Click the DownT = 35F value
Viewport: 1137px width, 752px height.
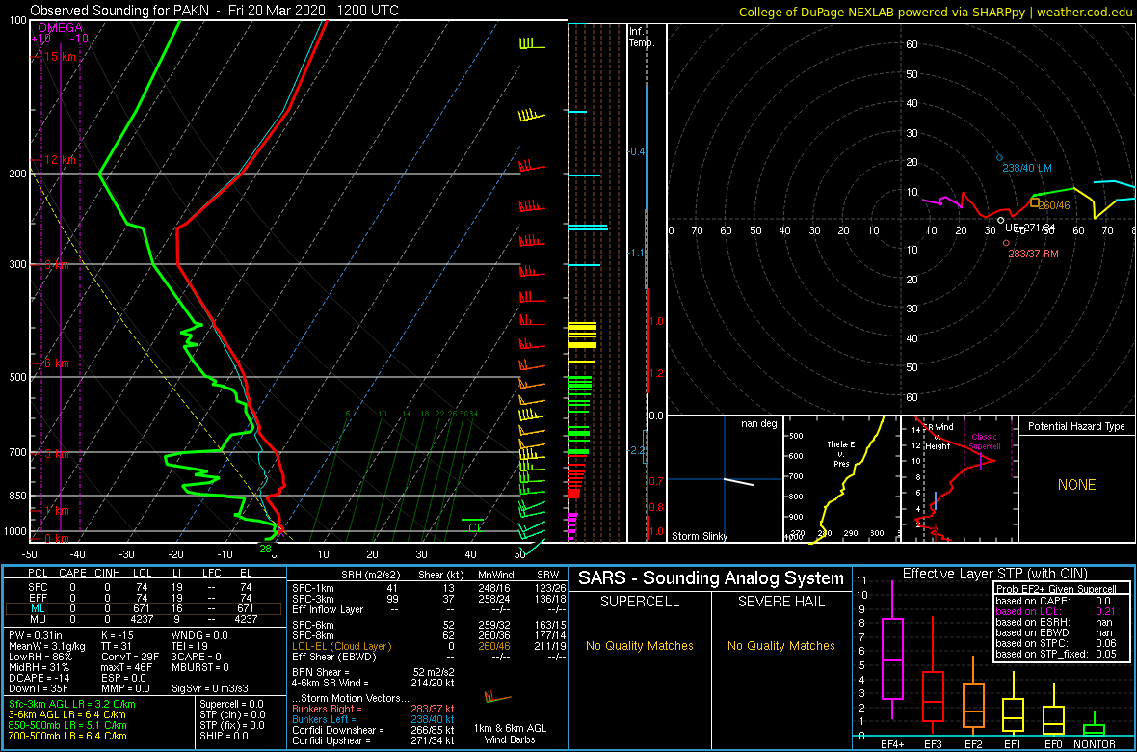point(39,688)
